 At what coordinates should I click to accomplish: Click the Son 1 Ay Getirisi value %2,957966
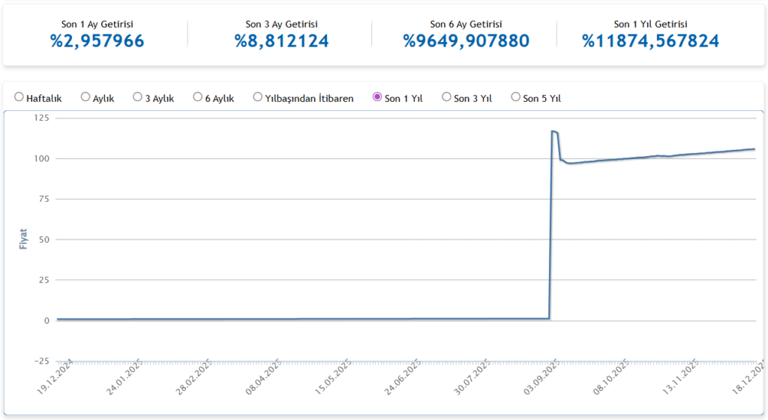pyautogui.click(x=97, y=40)
